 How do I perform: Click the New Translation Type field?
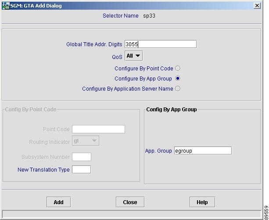81,169
